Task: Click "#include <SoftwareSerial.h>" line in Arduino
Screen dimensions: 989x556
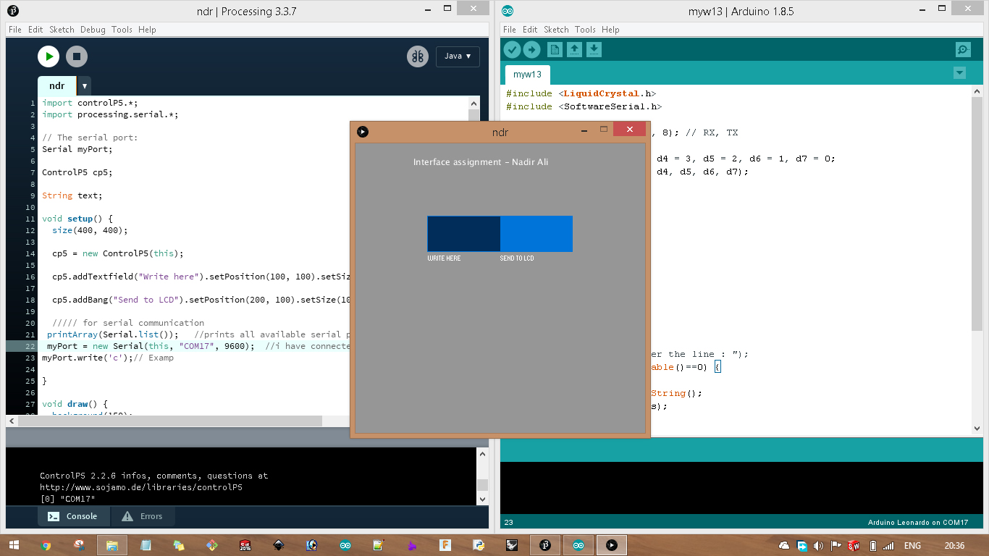Action: [x=584, y=106]
